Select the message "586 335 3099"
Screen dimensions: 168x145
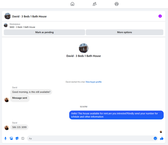point(19,127)
